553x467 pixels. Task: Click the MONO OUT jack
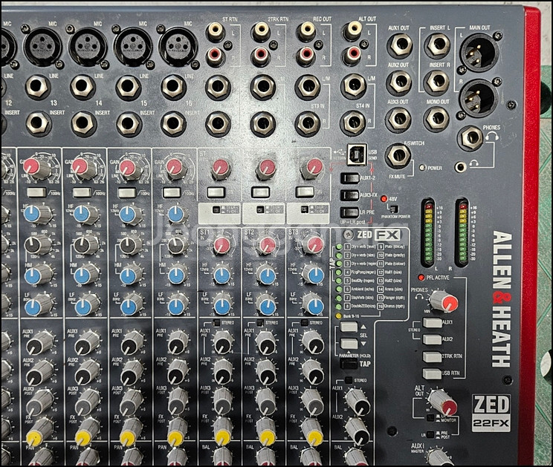[x=436, y=119]
